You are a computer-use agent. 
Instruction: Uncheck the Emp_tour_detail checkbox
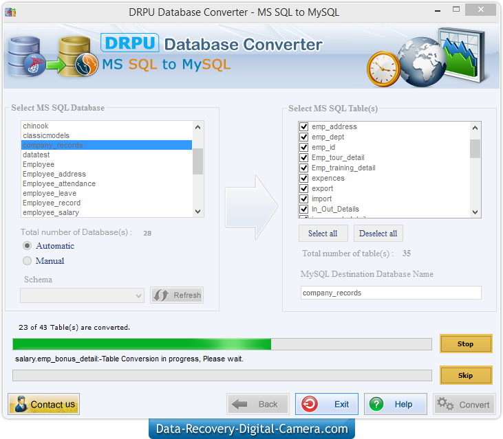point(303,157)
